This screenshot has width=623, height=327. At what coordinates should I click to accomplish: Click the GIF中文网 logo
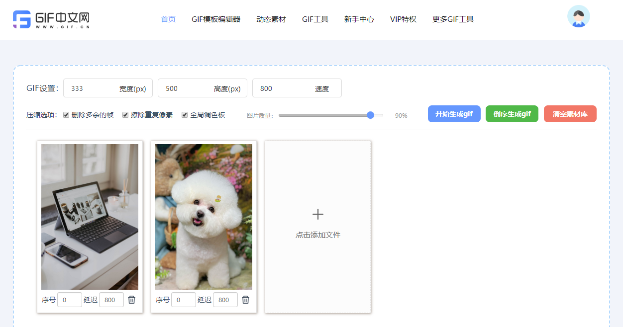[51, 19]
